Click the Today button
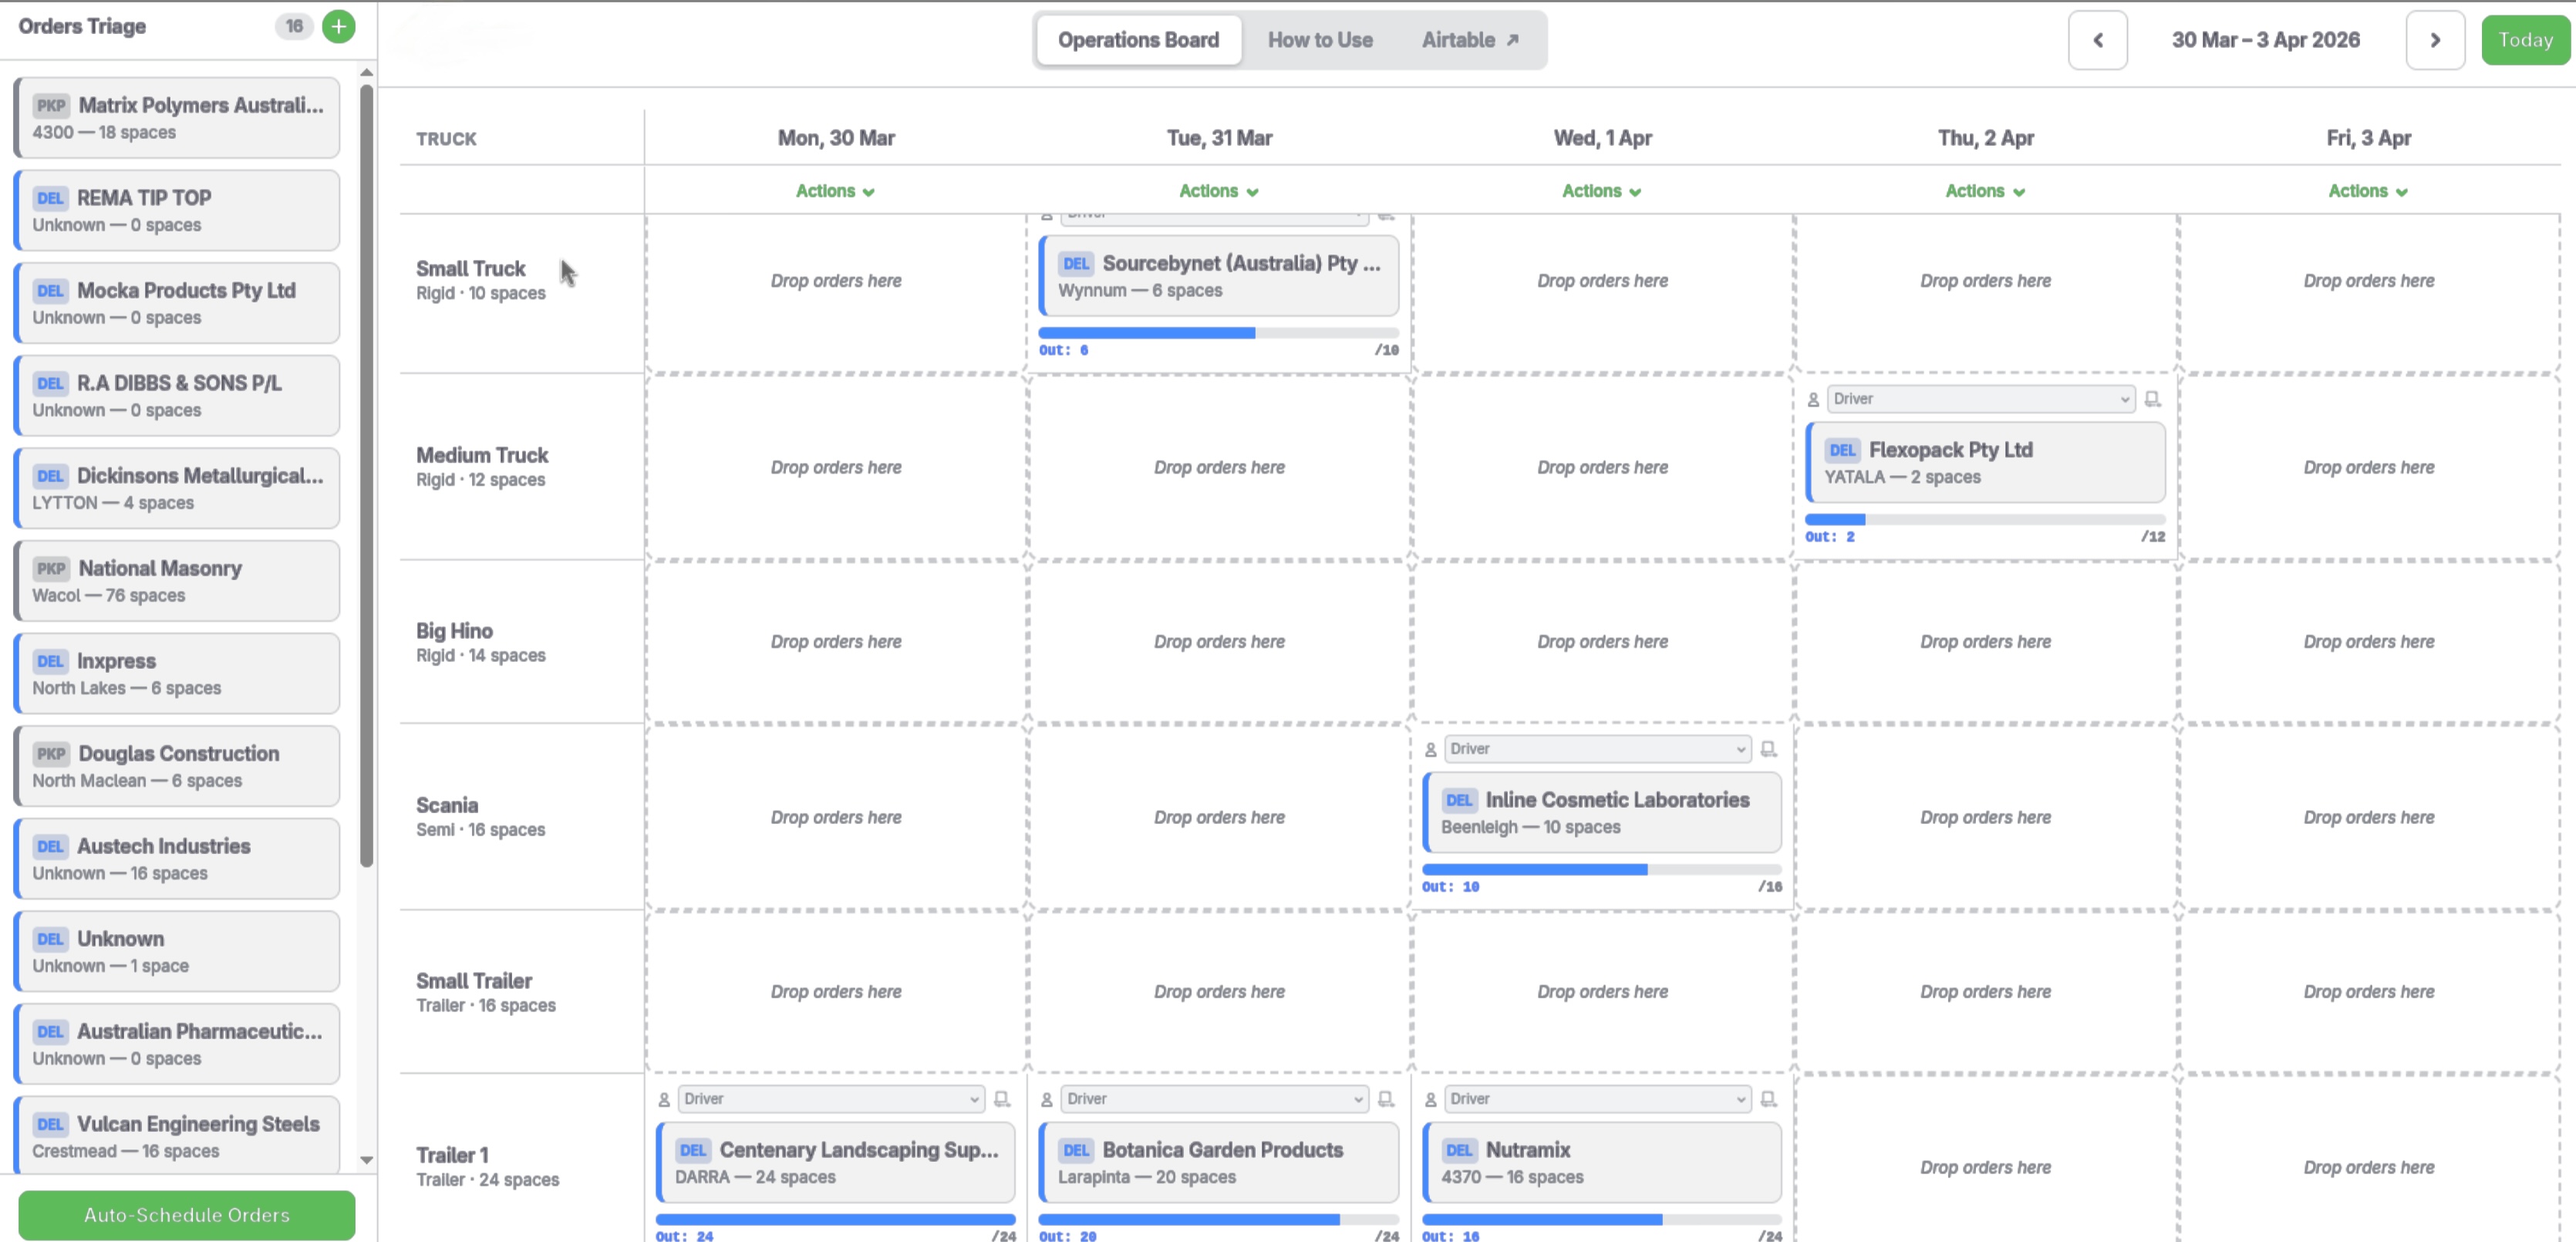Screen dimensions: 2576x1242 (x=2524, y=40)
